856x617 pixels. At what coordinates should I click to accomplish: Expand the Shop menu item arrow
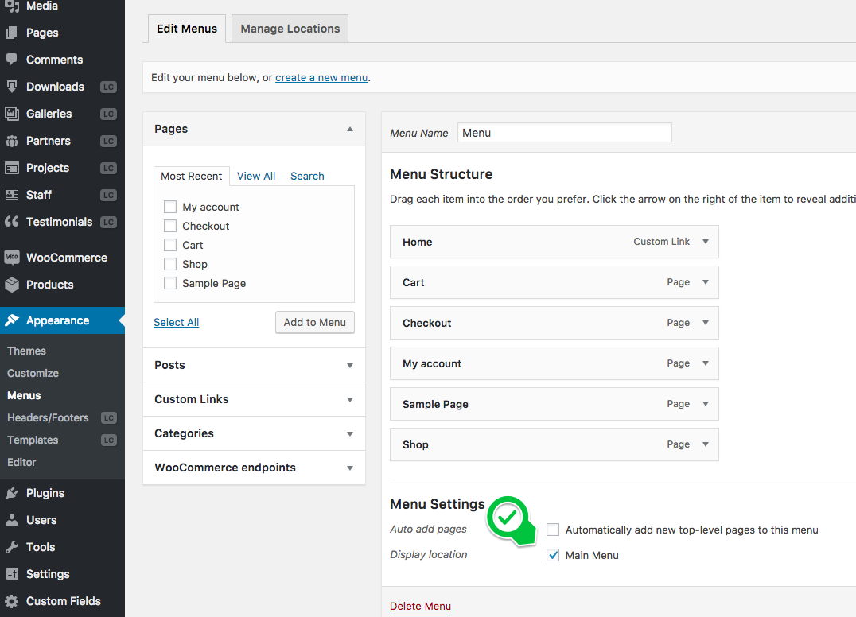[x=706, y=444]
